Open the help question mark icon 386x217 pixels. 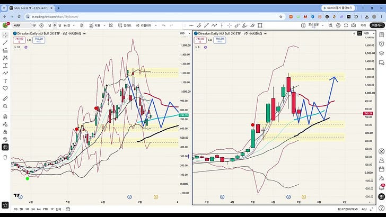(382, 209)
